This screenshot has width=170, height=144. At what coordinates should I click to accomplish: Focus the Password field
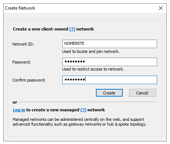110,62
